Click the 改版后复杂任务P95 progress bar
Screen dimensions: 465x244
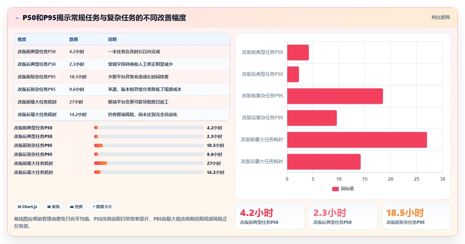(149, 155)
